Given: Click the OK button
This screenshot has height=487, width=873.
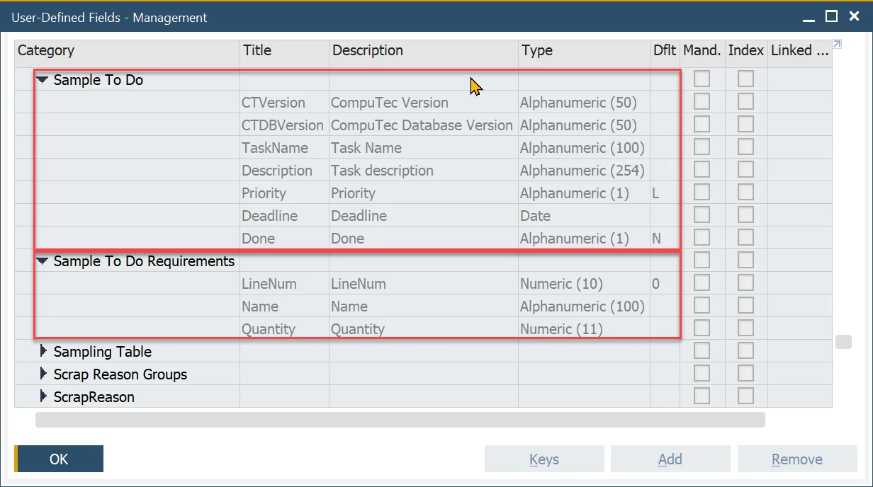Looking at the screenshot, I should coord(59,459).
